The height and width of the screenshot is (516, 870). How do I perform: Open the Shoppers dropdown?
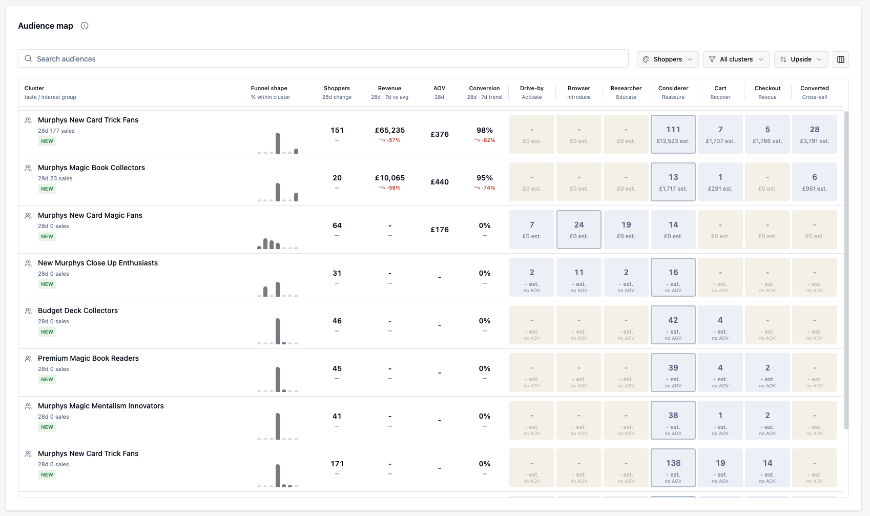(668, 59)
